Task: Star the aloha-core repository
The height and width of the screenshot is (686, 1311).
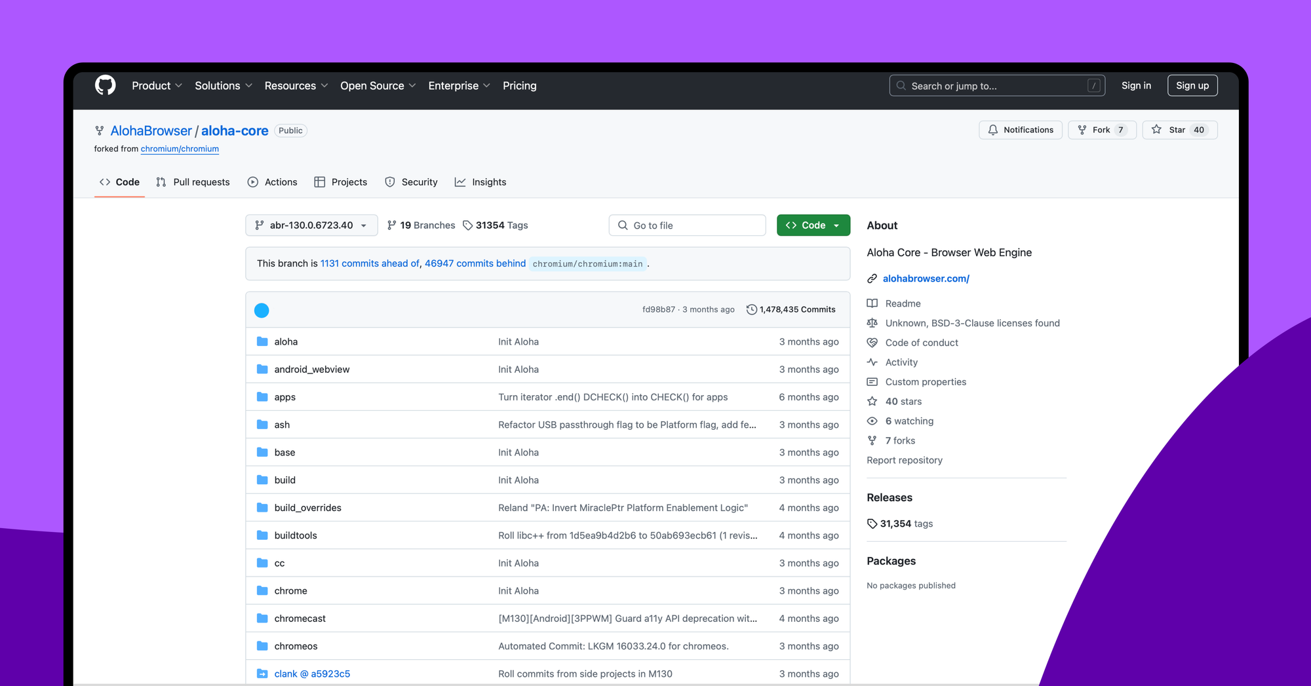Action: pos(1179,130)
